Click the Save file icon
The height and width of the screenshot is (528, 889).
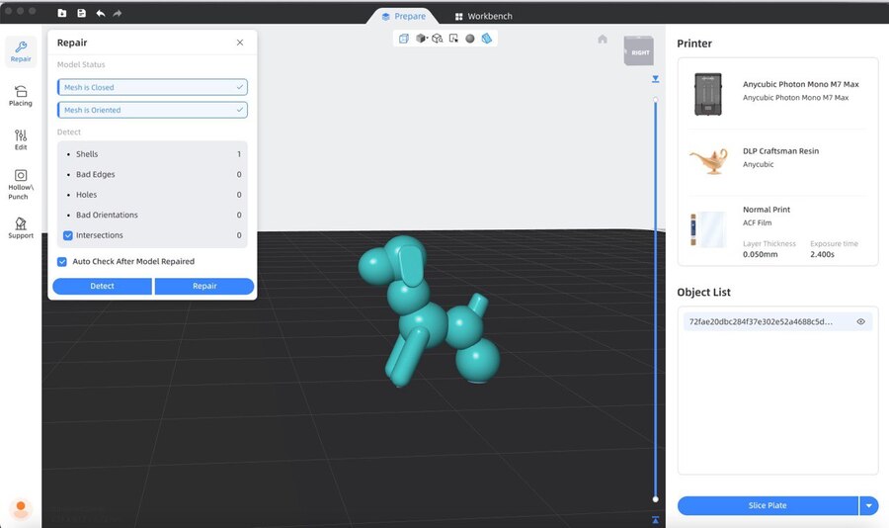[81, 14]
